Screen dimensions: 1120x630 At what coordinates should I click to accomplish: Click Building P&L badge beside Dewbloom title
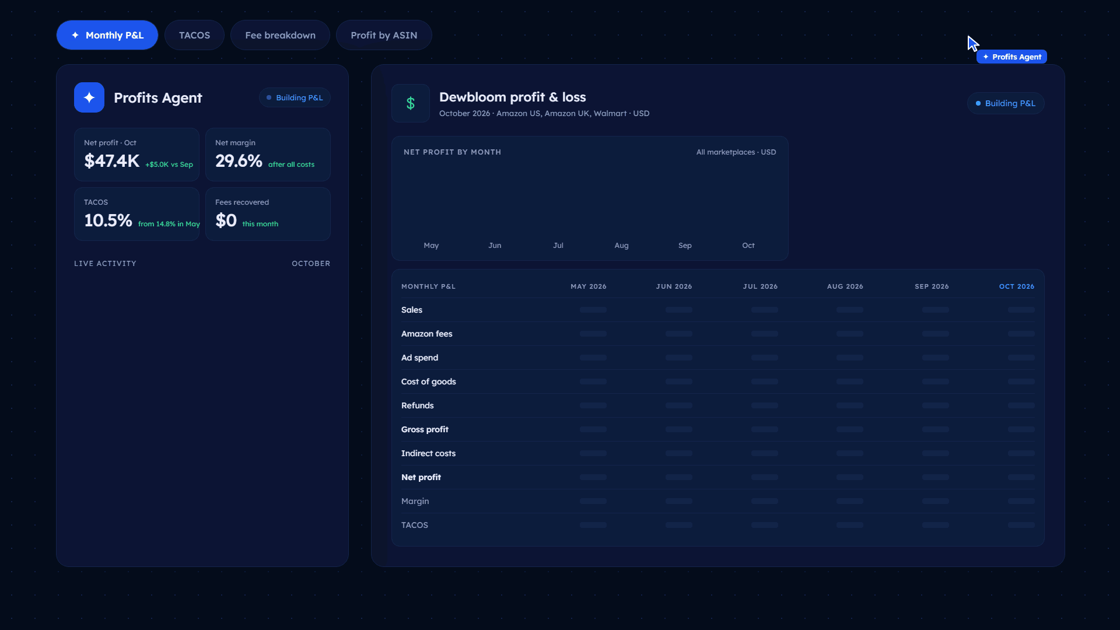click(x=1006, y=103)
